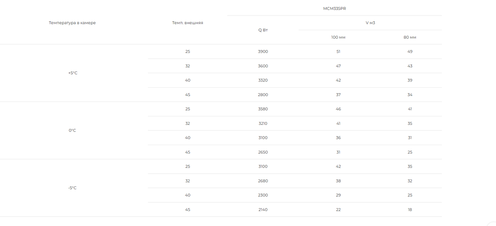
Task: Select the +5°C chamber temperature label
Action: (x=73, y=73)
